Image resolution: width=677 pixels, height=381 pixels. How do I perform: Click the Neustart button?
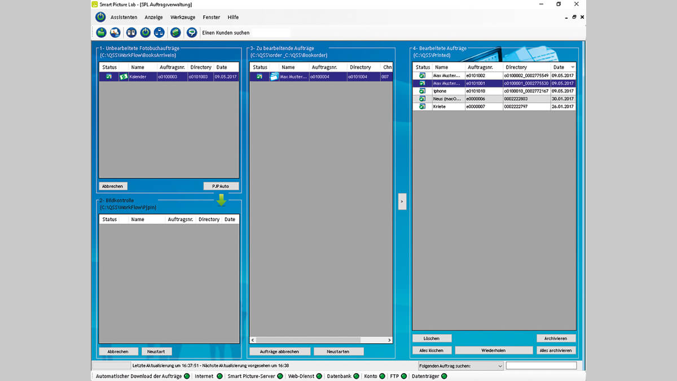tap(156, 351)
